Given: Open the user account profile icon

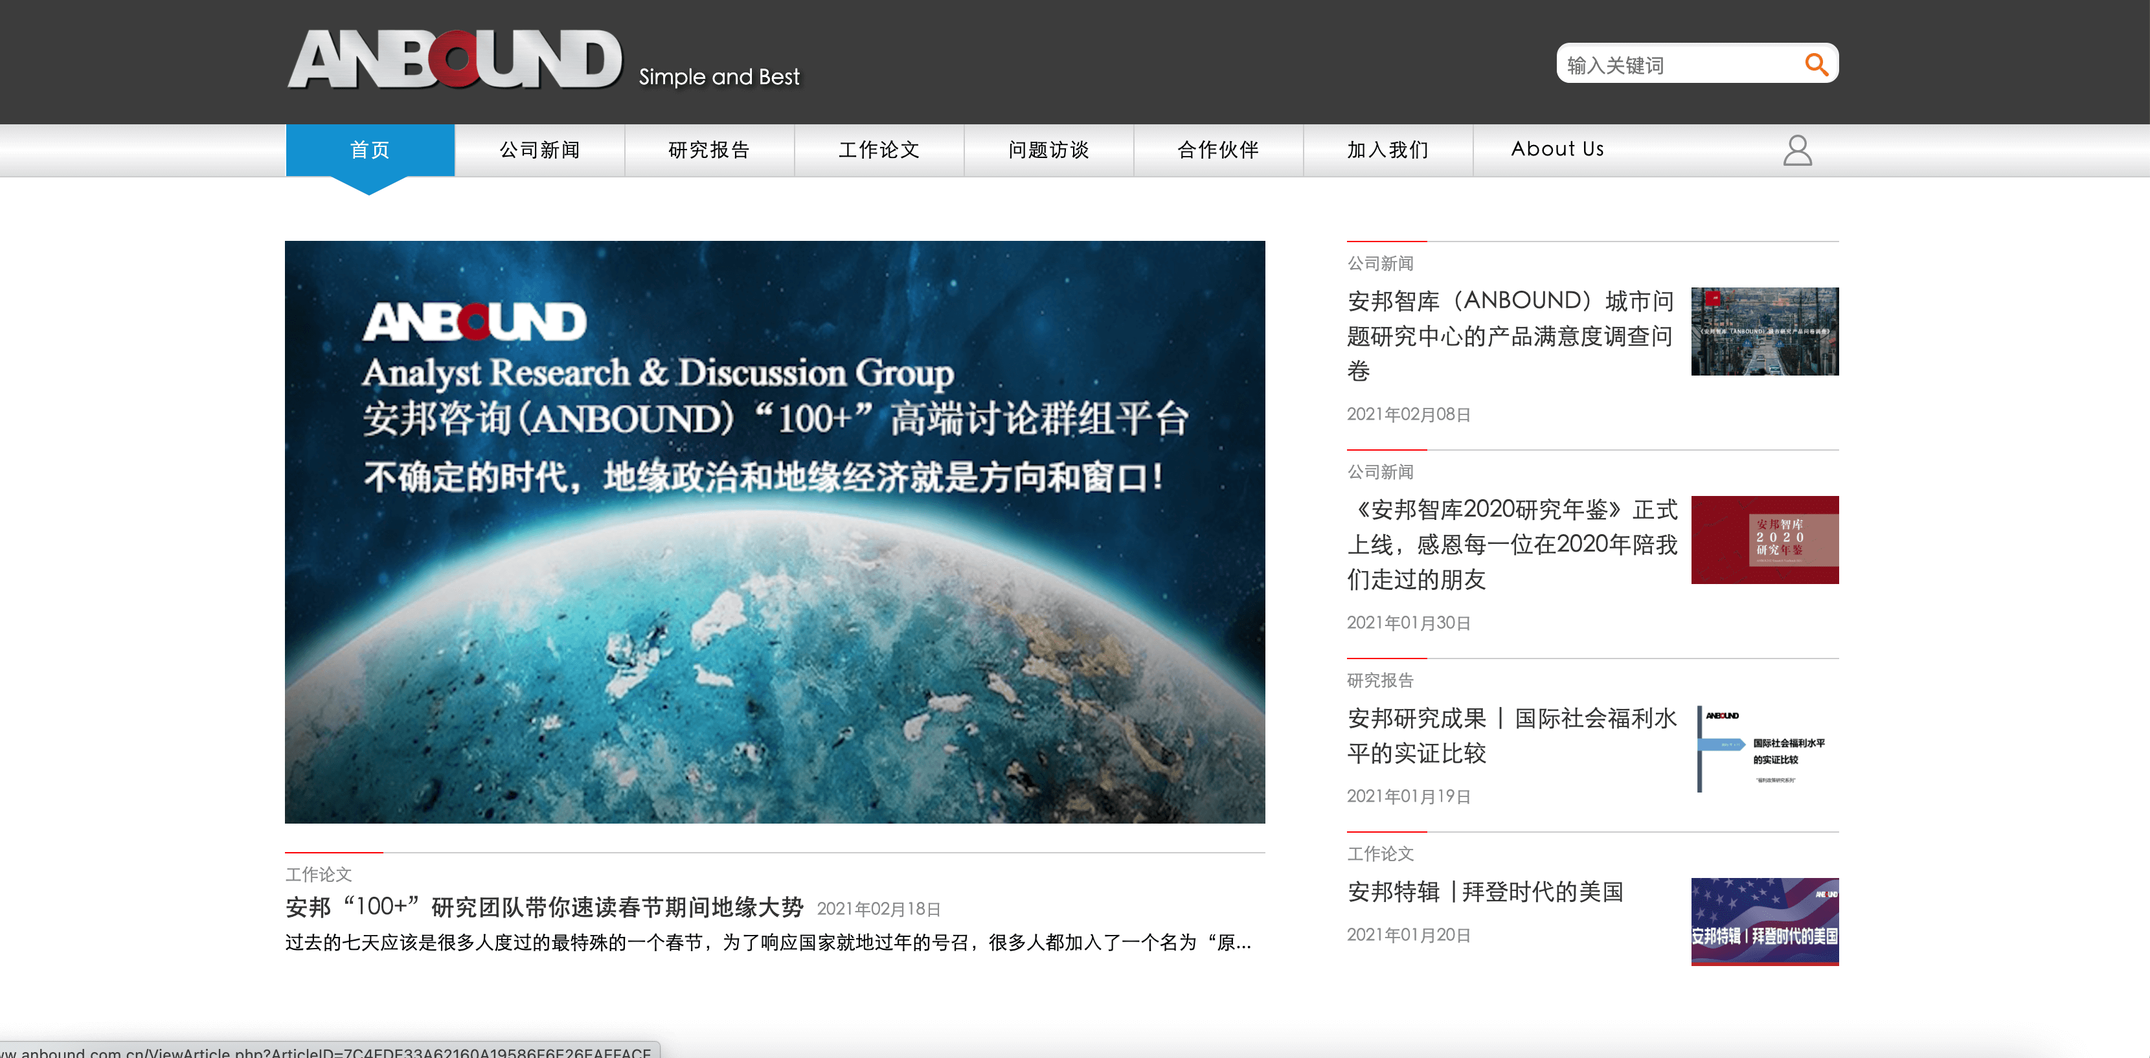Looking at the screenshot, I should [1797, 150].
